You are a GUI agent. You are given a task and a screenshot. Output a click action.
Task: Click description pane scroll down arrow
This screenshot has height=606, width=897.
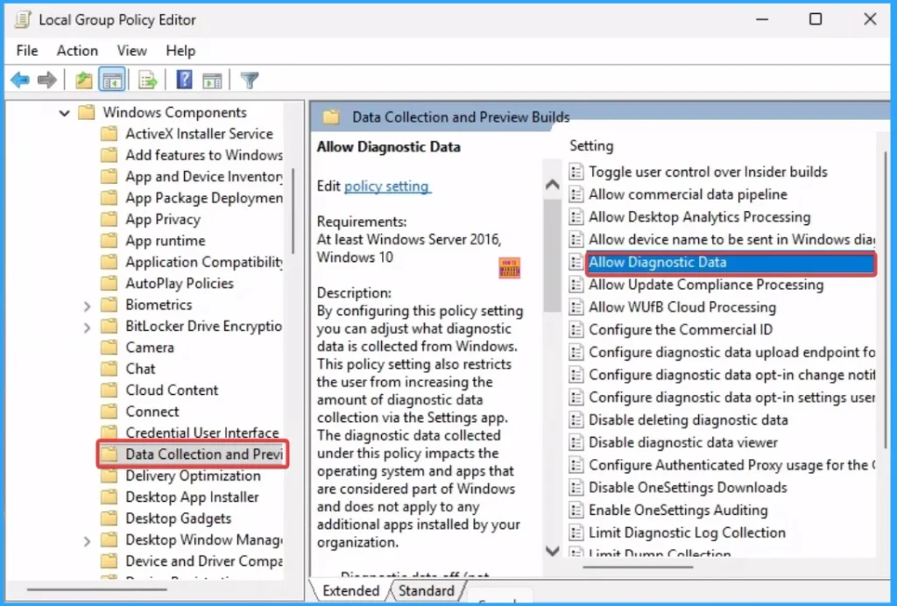(552, 551)
